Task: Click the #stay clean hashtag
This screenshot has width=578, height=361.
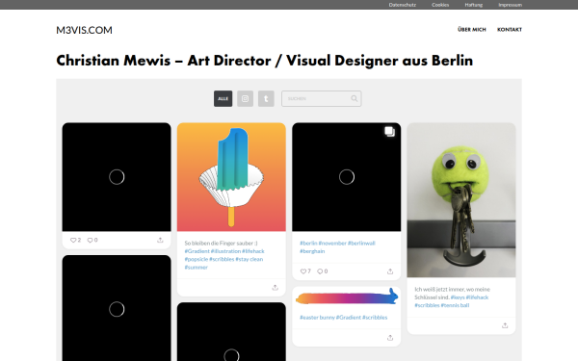Action: point(250,259)
